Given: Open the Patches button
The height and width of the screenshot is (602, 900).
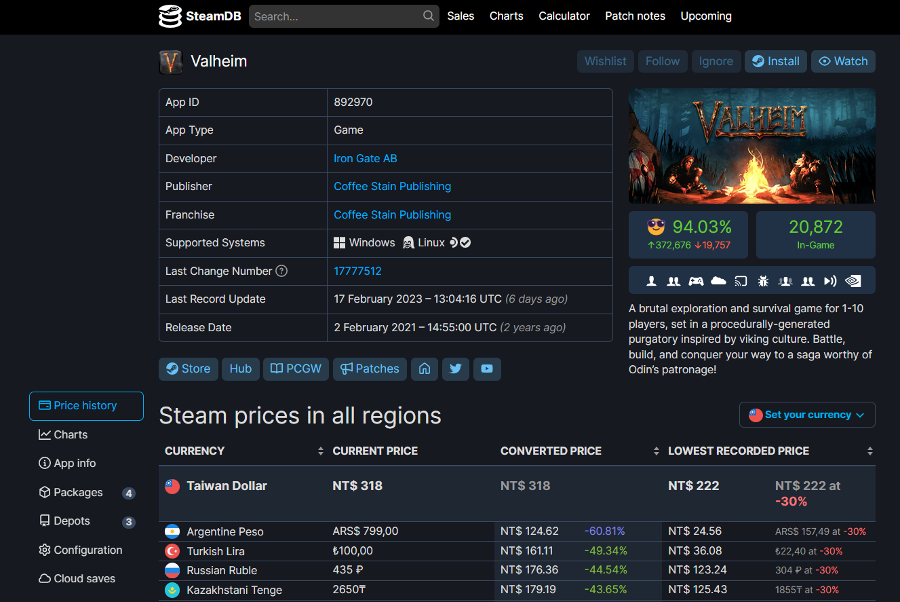Looking at the screenshot, I should (x=370, y=369).
